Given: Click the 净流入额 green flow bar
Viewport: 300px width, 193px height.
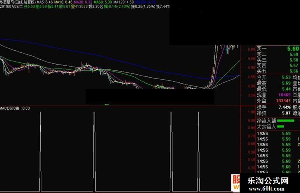Looking at the screenshot, I should 286,120.
